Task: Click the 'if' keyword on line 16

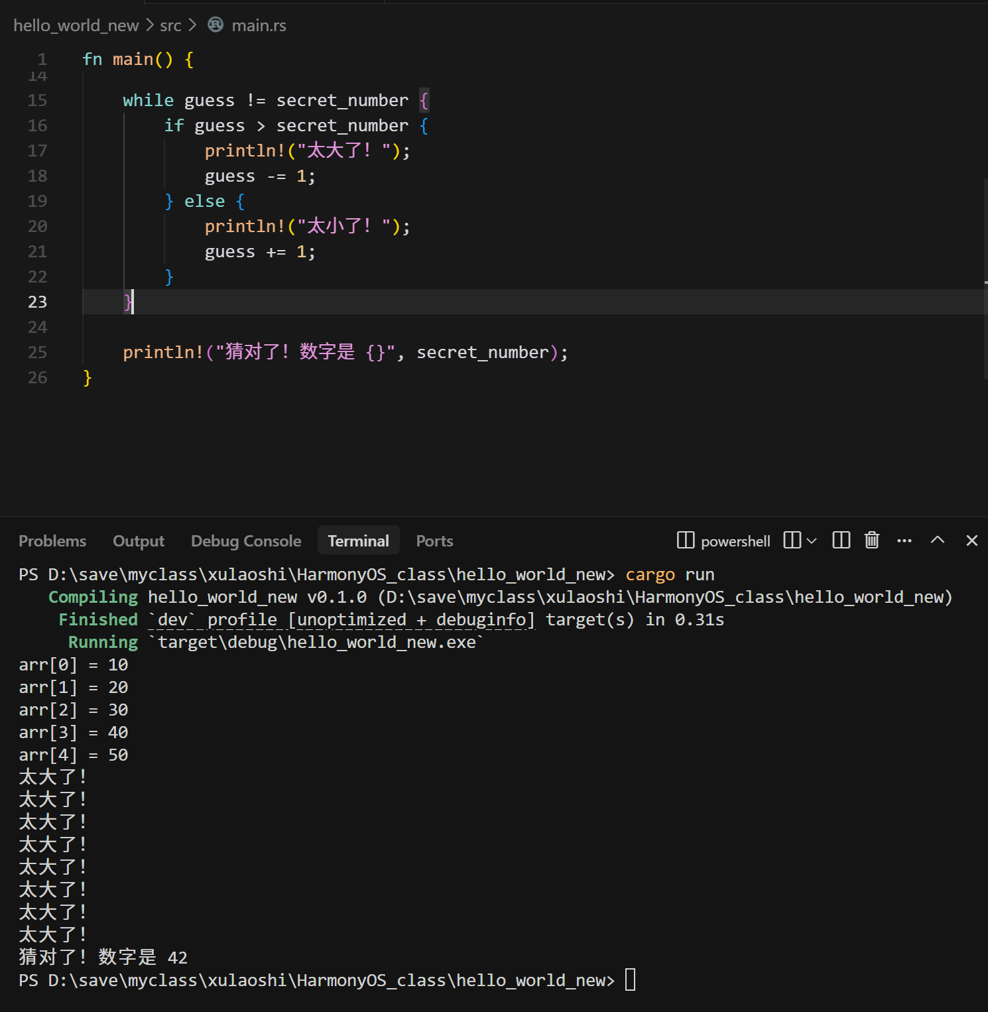Action: coord(174,125)
